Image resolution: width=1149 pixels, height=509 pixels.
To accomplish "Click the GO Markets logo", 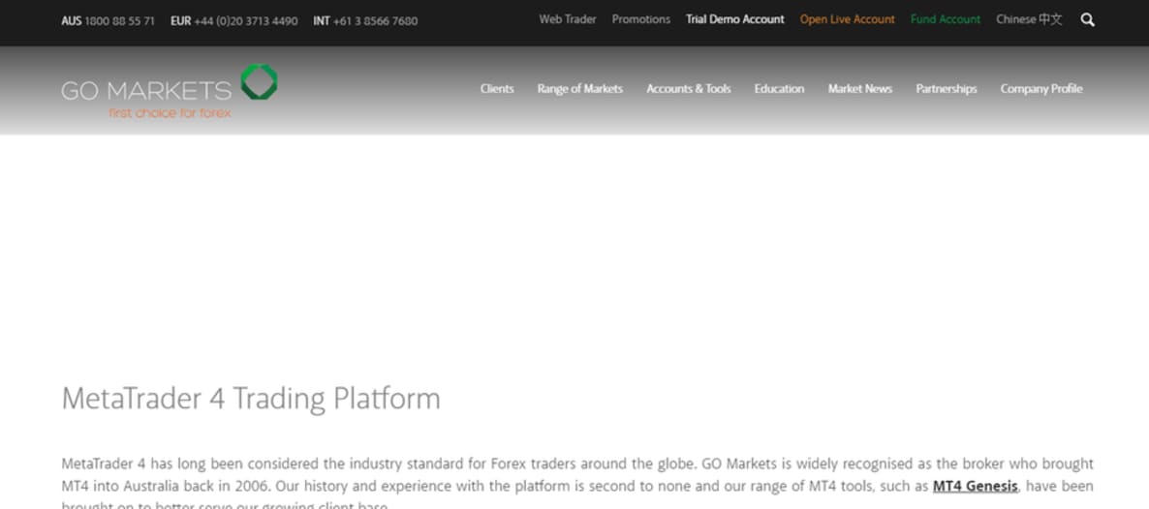I will (x=170, y=91).
